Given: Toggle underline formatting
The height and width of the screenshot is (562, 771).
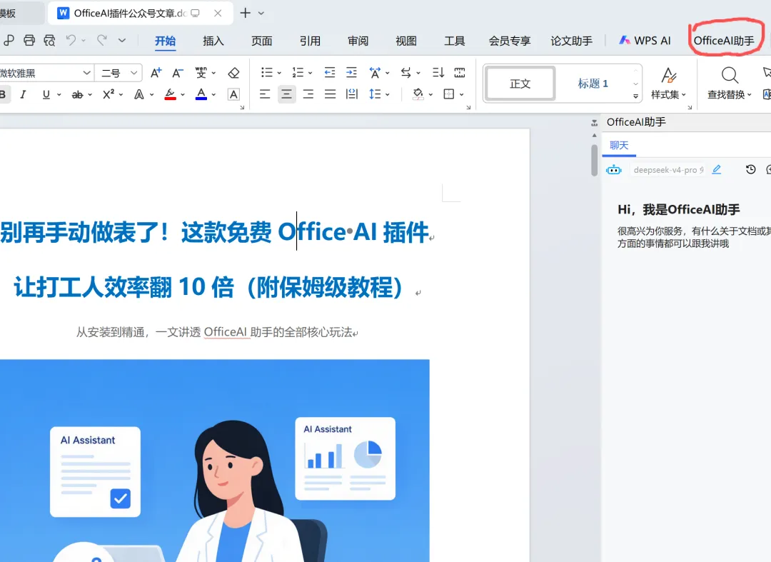Looking at the screenshot, I should coord(46,94).
